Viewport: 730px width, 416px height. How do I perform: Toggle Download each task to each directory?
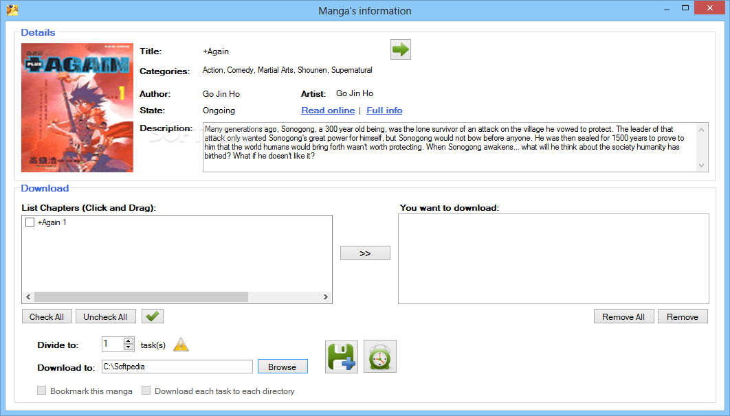tap(146, 391)
